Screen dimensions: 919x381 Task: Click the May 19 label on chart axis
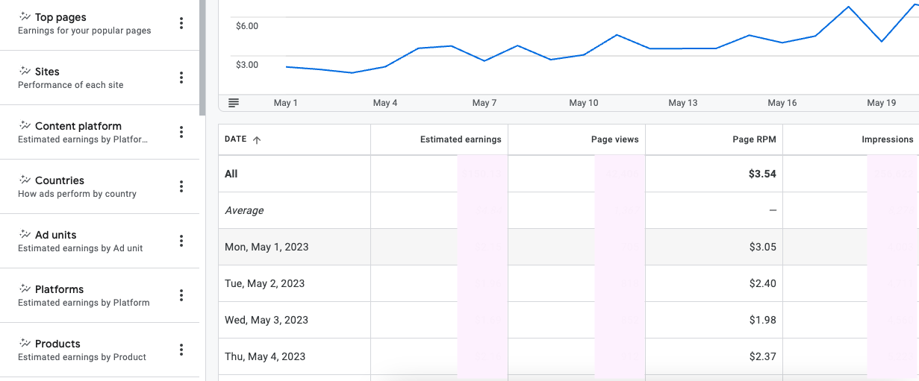tap(882, 103)
